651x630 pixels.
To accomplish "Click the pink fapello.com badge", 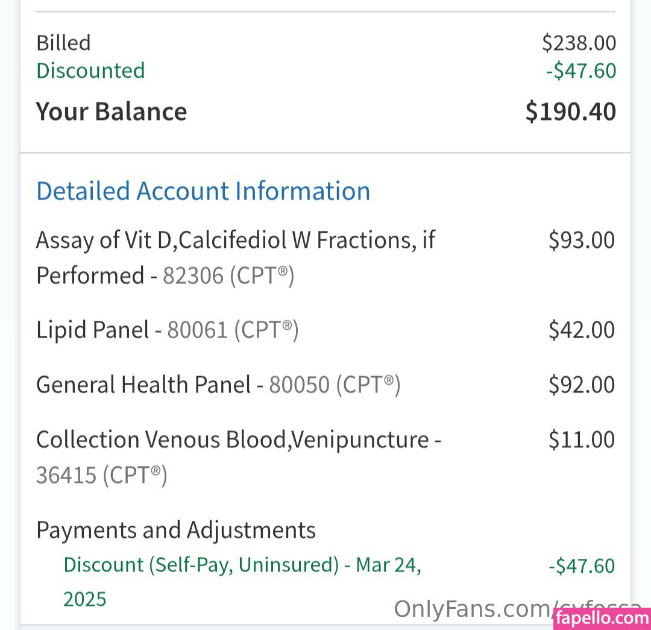I will tap(602, 618).
